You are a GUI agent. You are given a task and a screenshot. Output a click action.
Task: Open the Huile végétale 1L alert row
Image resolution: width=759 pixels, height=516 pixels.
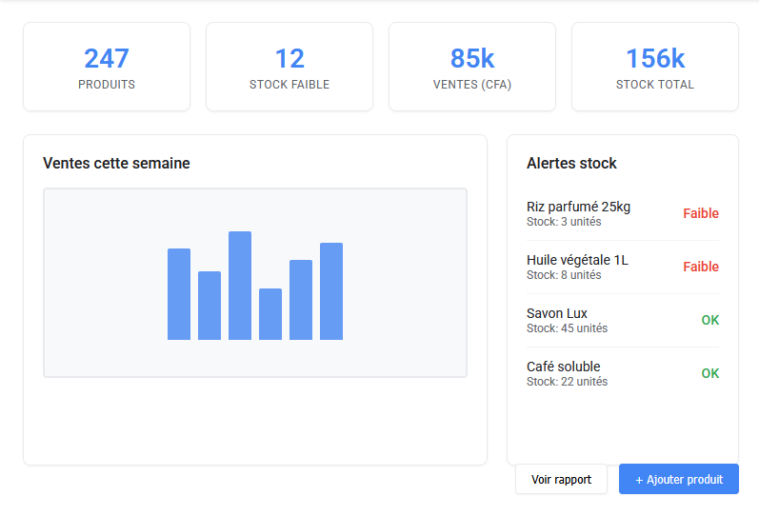click(x=577, y=267)
